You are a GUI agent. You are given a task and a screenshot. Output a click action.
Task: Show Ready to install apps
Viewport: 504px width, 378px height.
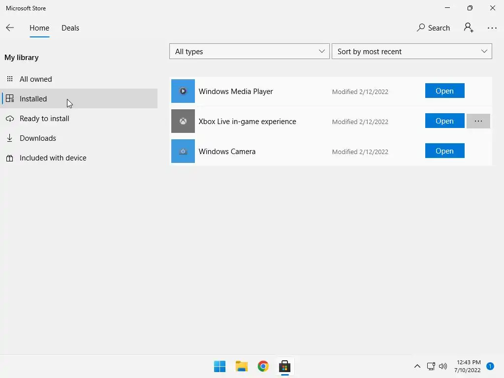coord(79,118)
